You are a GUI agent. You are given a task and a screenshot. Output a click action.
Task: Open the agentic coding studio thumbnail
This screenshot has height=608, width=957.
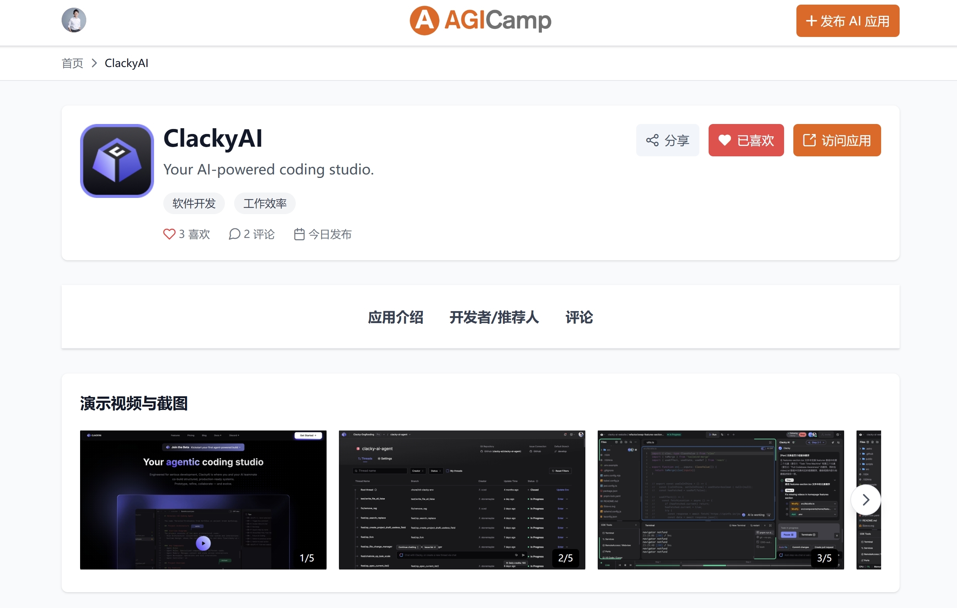tap(203, 499)
